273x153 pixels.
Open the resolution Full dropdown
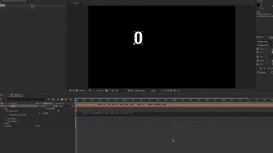tap(121, 91)
